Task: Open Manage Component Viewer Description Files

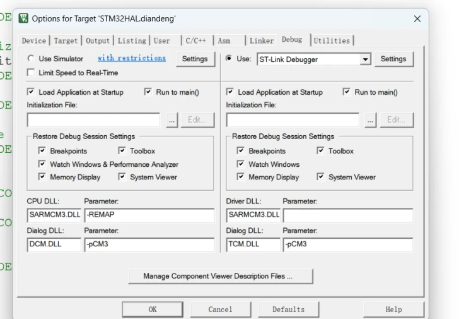Action: pyautogui.click(x=221, y=277)
